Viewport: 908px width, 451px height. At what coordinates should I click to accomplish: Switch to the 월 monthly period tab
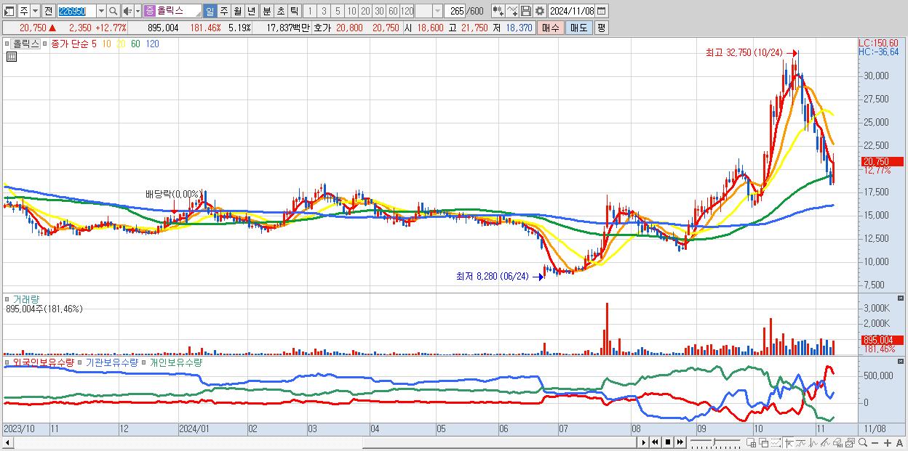pos(237,11)
